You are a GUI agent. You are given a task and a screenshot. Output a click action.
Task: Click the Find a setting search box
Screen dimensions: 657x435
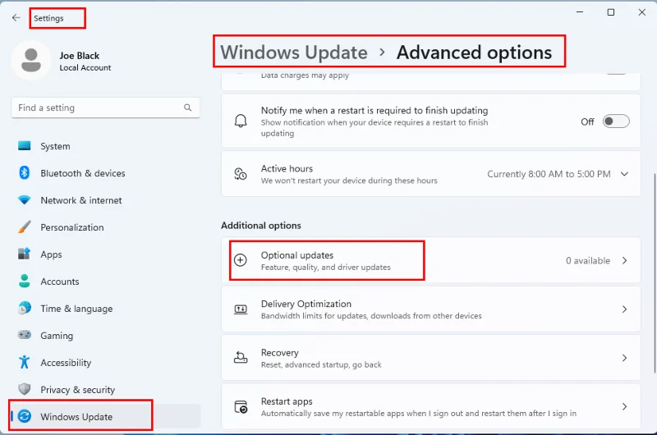click(97, 108)
